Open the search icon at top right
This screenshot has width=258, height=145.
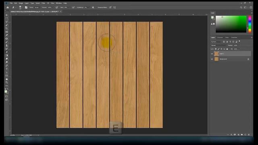click(241, 7)
